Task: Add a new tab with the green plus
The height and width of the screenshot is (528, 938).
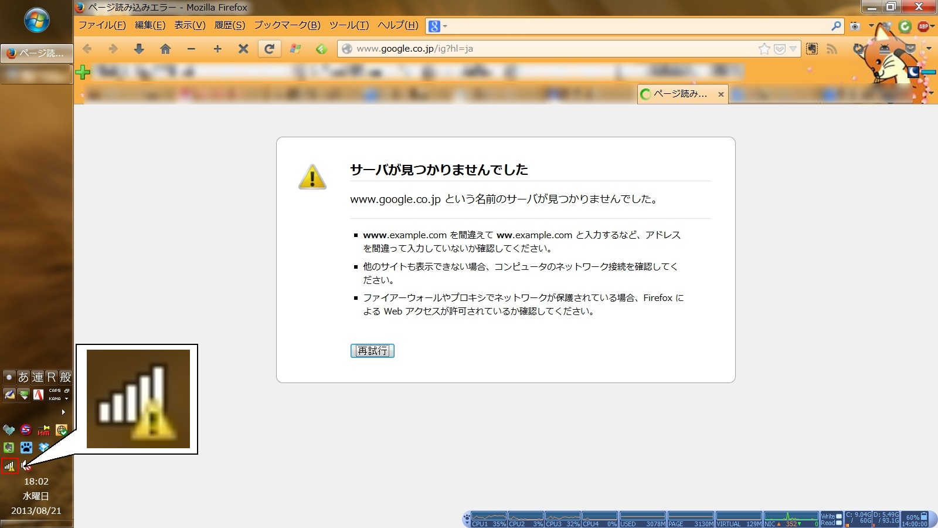Action: (x=83, y=72)
